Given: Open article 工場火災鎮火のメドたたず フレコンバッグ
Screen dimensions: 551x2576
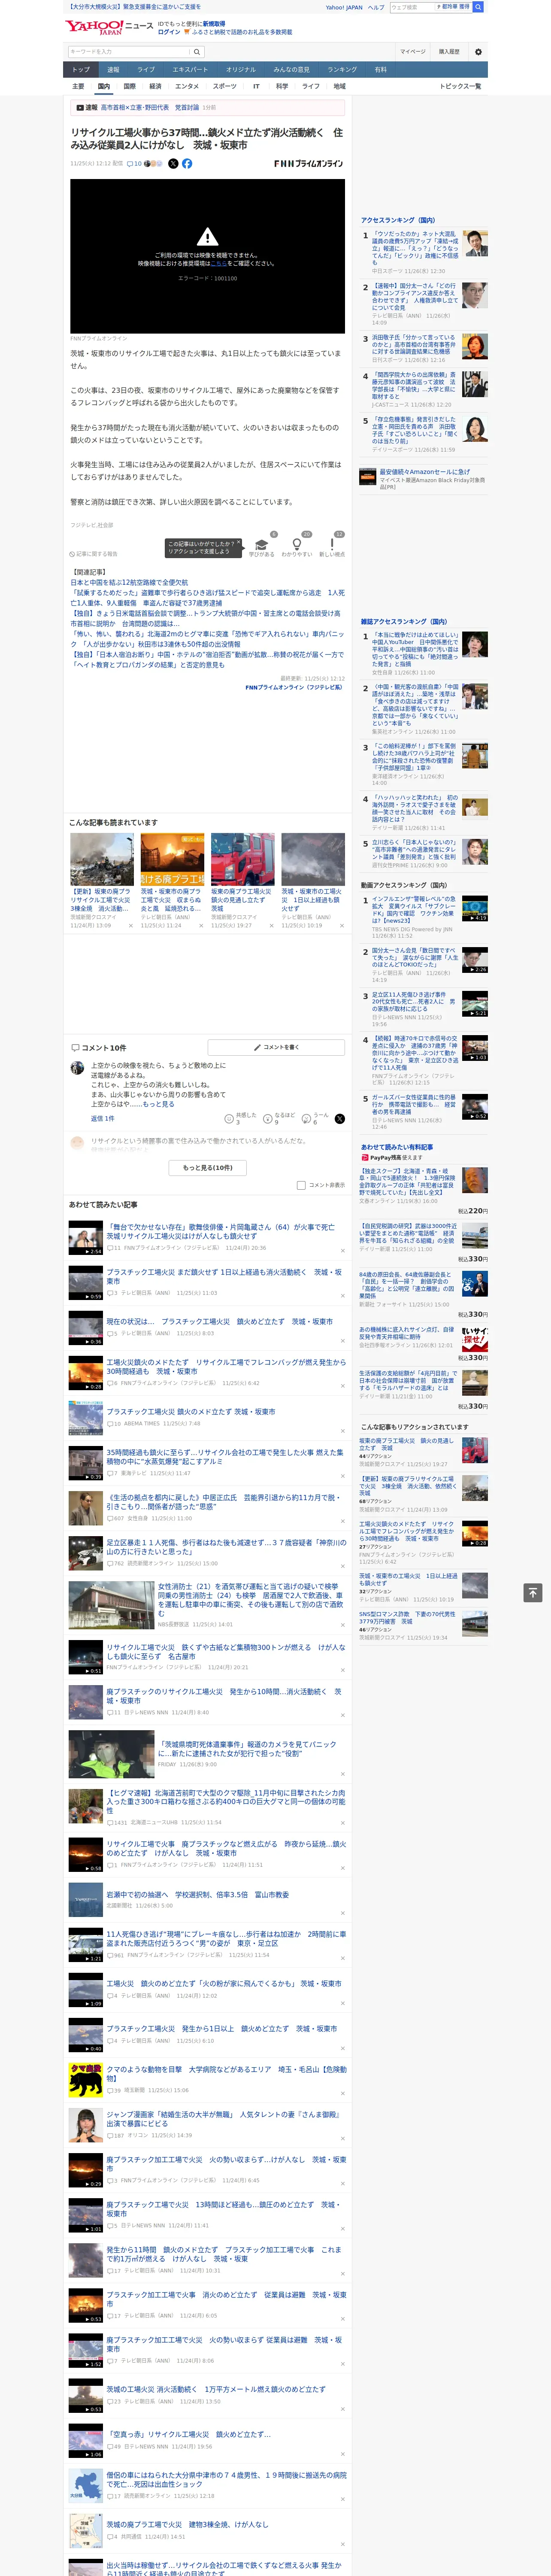Looking at the screenshot, I should pyautogui.click(x=226, y=1366).
